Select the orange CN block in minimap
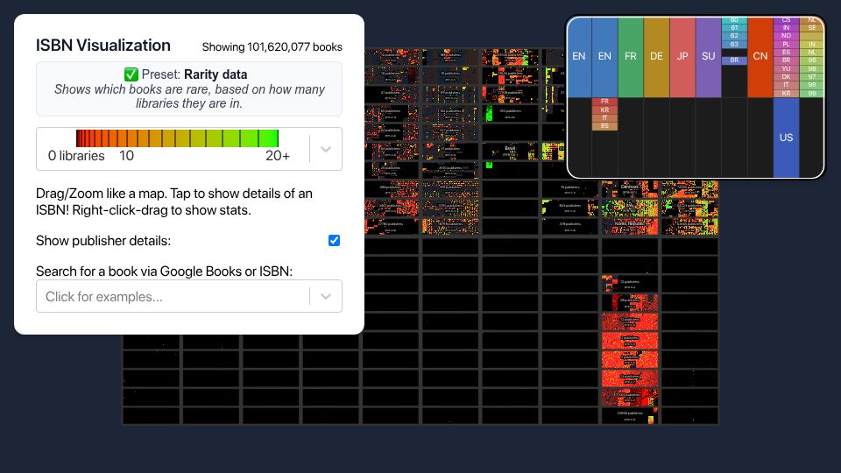 click(x=760, y=57)
